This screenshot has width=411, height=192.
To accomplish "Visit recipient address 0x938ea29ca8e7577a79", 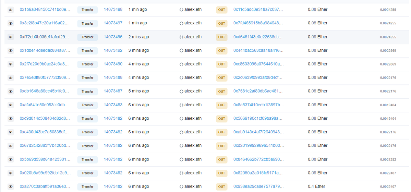I will (258, 187).
